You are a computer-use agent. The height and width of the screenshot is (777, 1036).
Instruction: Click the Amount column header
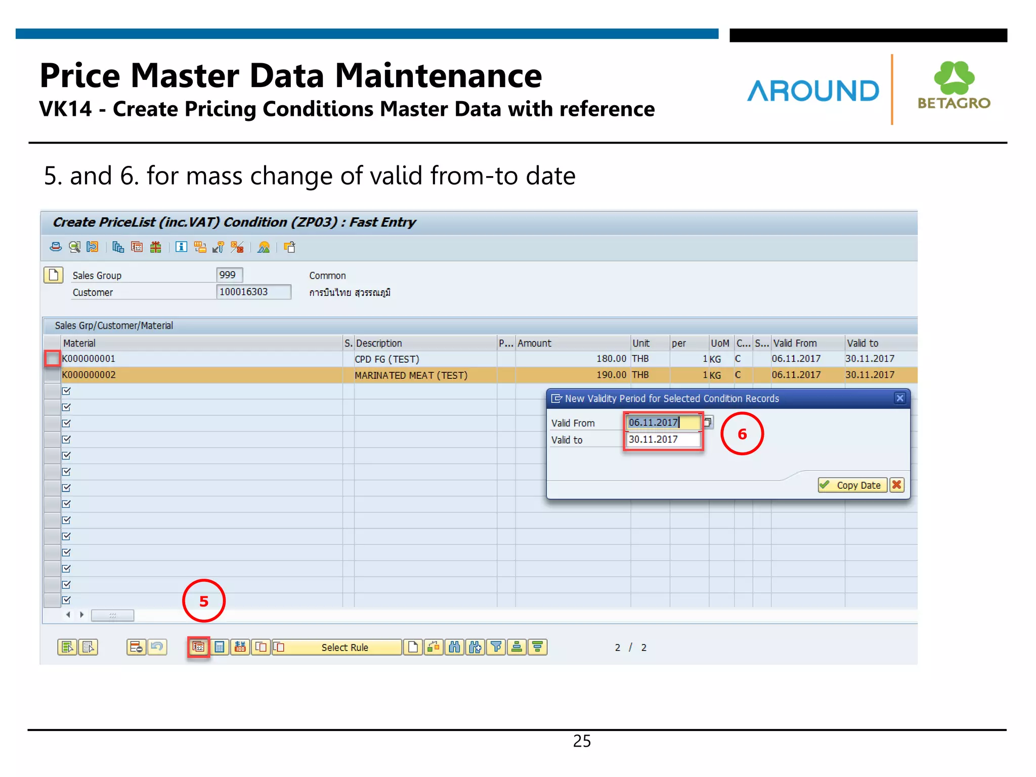(x=573, y=343)
